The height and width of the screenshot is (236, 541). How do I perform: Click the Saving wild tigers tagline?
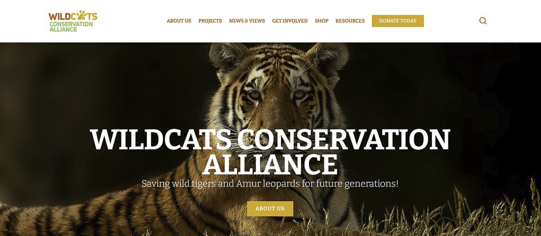(270, 184)
